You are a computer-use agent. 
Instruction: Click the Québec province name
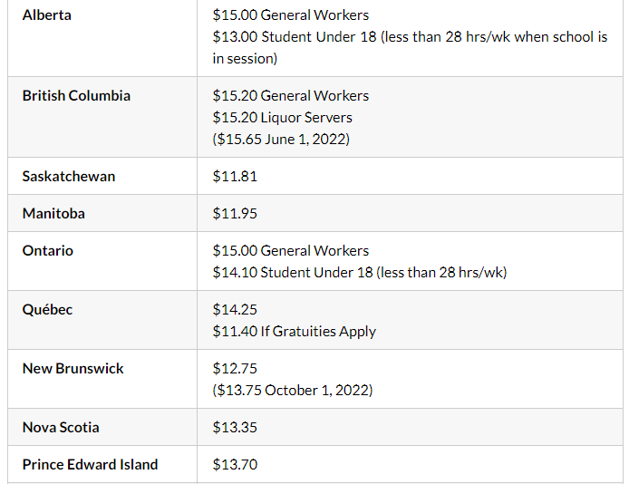point(47,310)
